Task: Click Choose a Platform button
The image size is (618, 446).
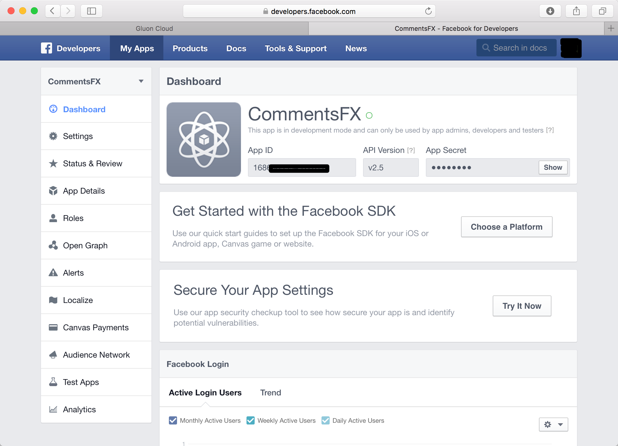Action: pyautogui.click(x=506, y=227)
